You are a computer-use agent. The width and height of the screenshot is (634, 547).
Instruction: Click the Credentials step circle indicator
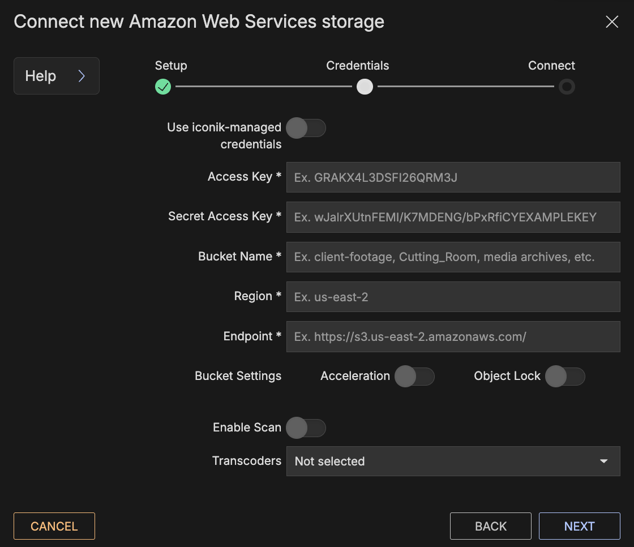[x=365, y=87]
